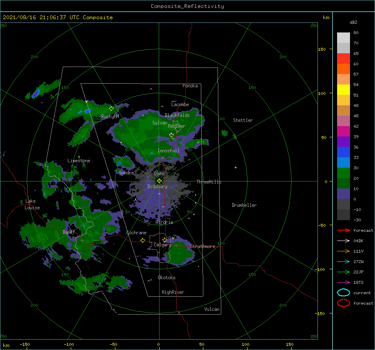Screen dimensions: 375x350
Task: Click the Blackfalds city label
Action: point(177,115)
